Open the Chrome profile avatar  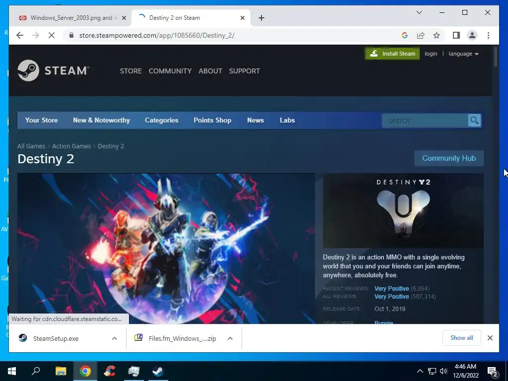tap(472, 35)
